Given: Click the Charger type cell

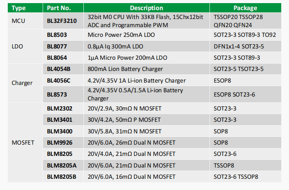Looking at the screenshot, I should [22, 83].
